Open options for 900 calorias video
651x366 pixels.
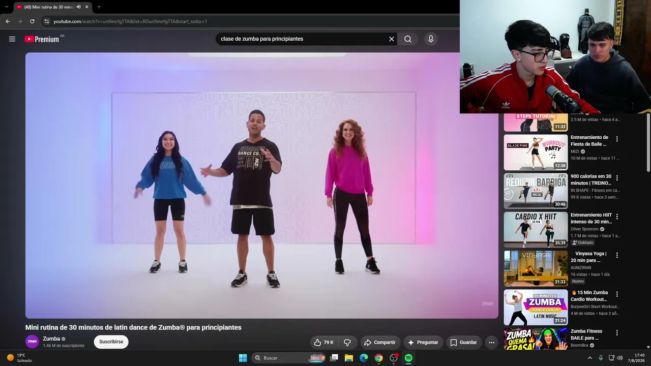tap(617, 178)
